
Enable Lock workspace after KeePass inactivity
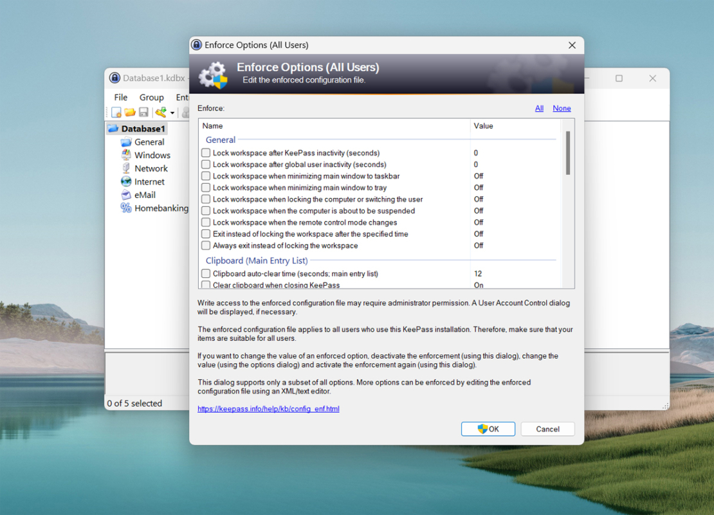click(206, 152)
